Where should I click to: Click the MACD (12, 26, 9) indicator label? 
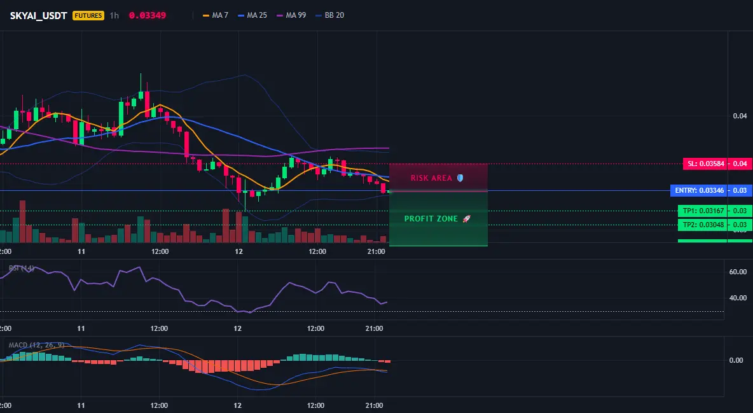[x=36, y=345]
